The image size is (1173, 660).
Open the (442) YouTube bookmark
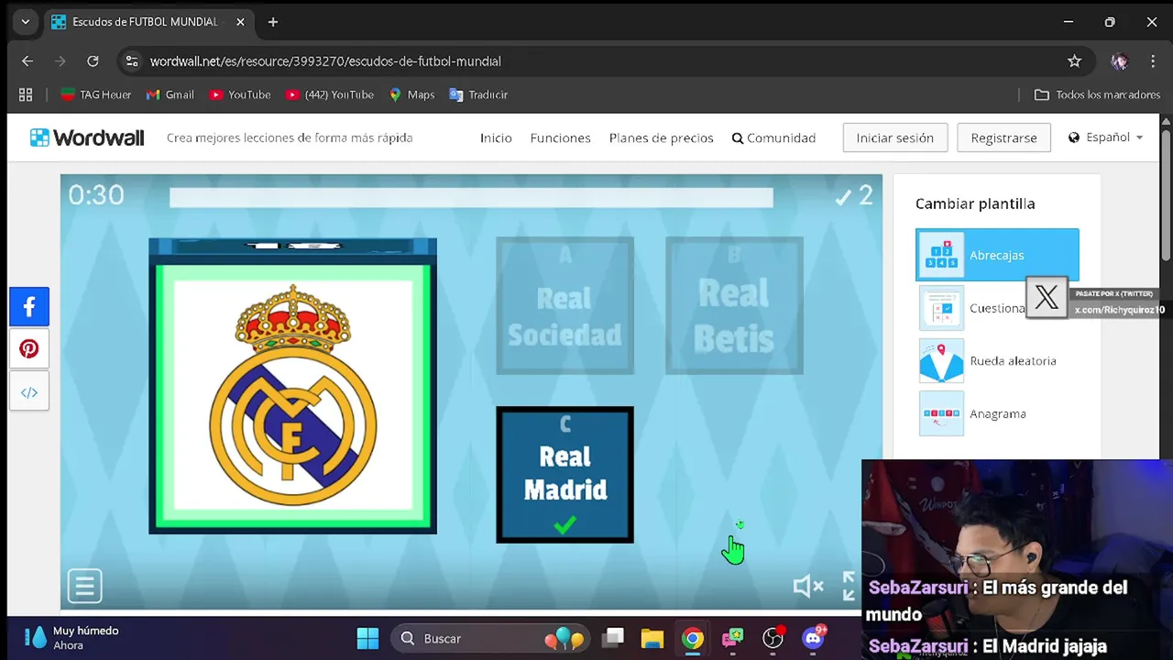click(x=329, y=94)
